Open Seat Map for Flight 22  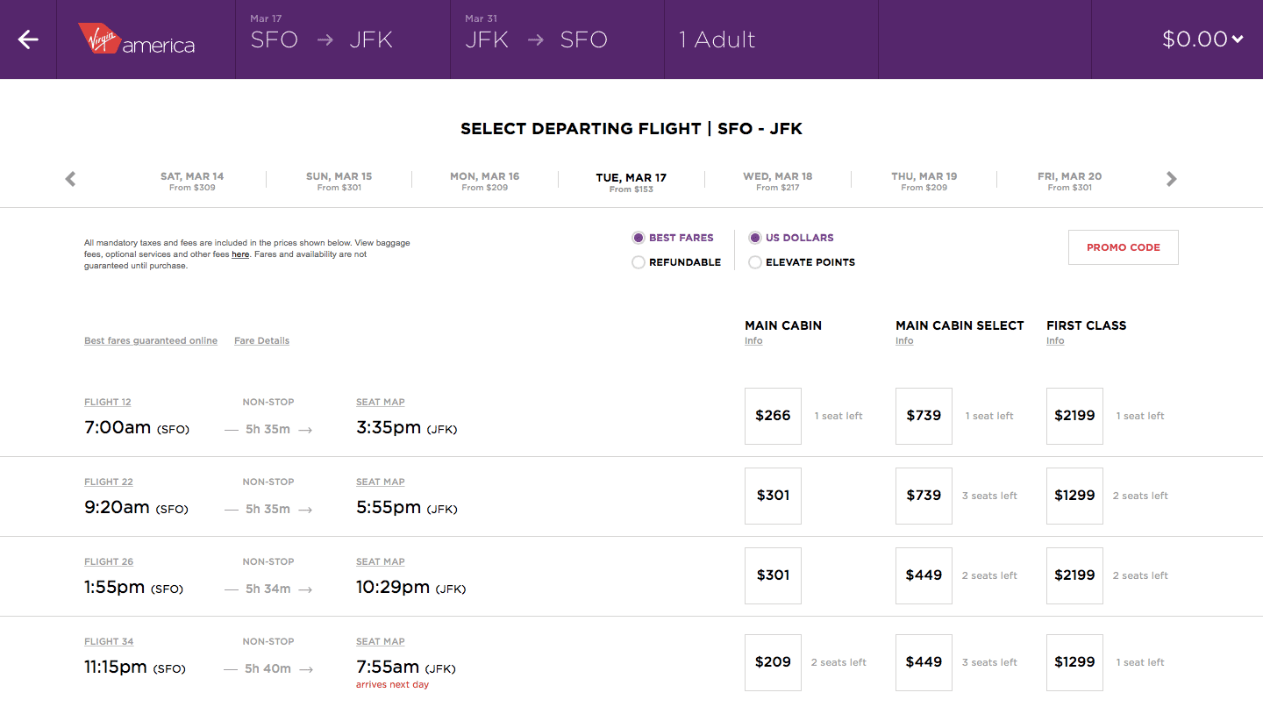381,482
